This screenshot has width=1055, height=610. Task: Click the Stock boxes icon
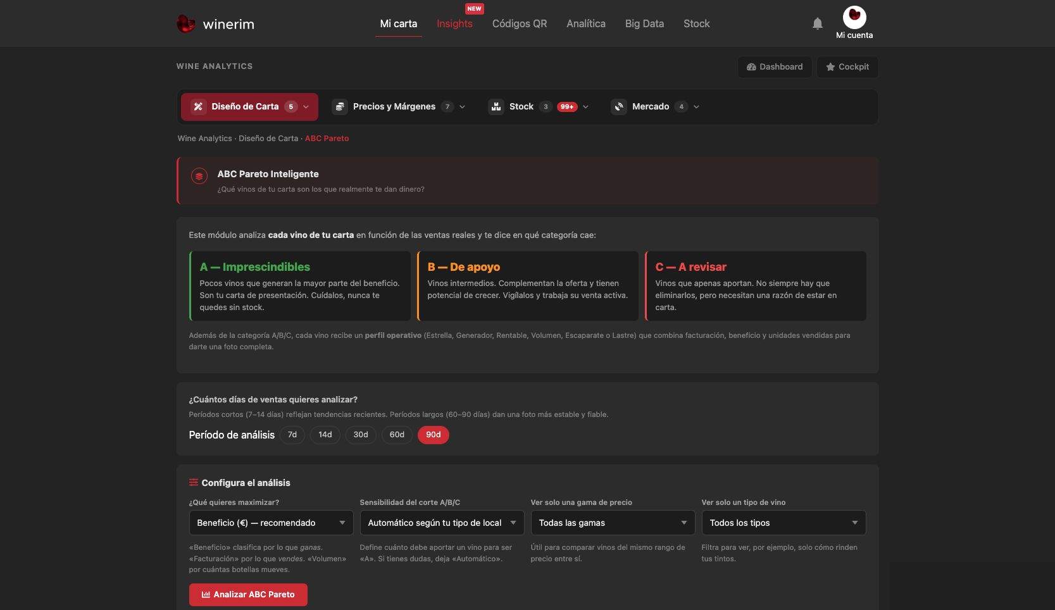(x=496, y=106)
